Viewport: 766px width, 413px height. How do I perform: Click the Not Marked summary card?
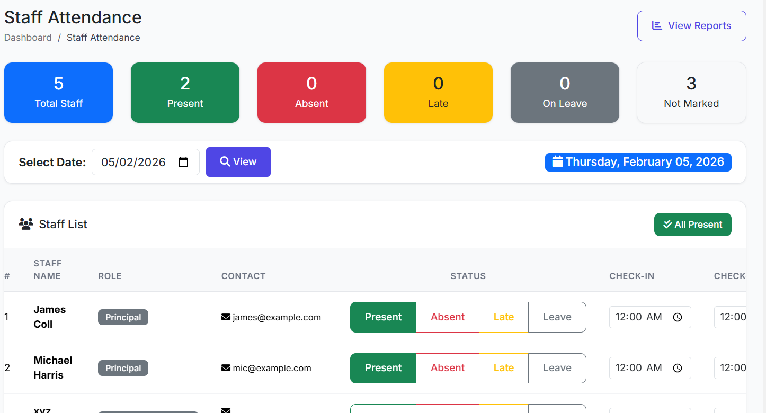691,93
